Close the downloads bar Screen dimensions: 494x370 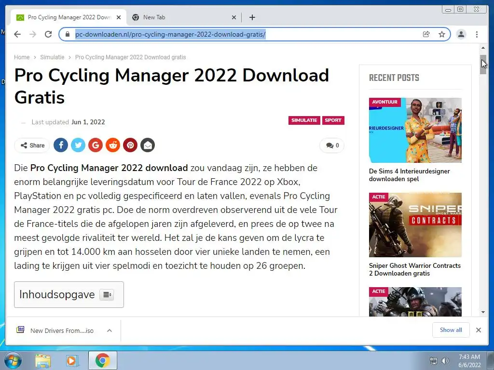pos(479,330)
